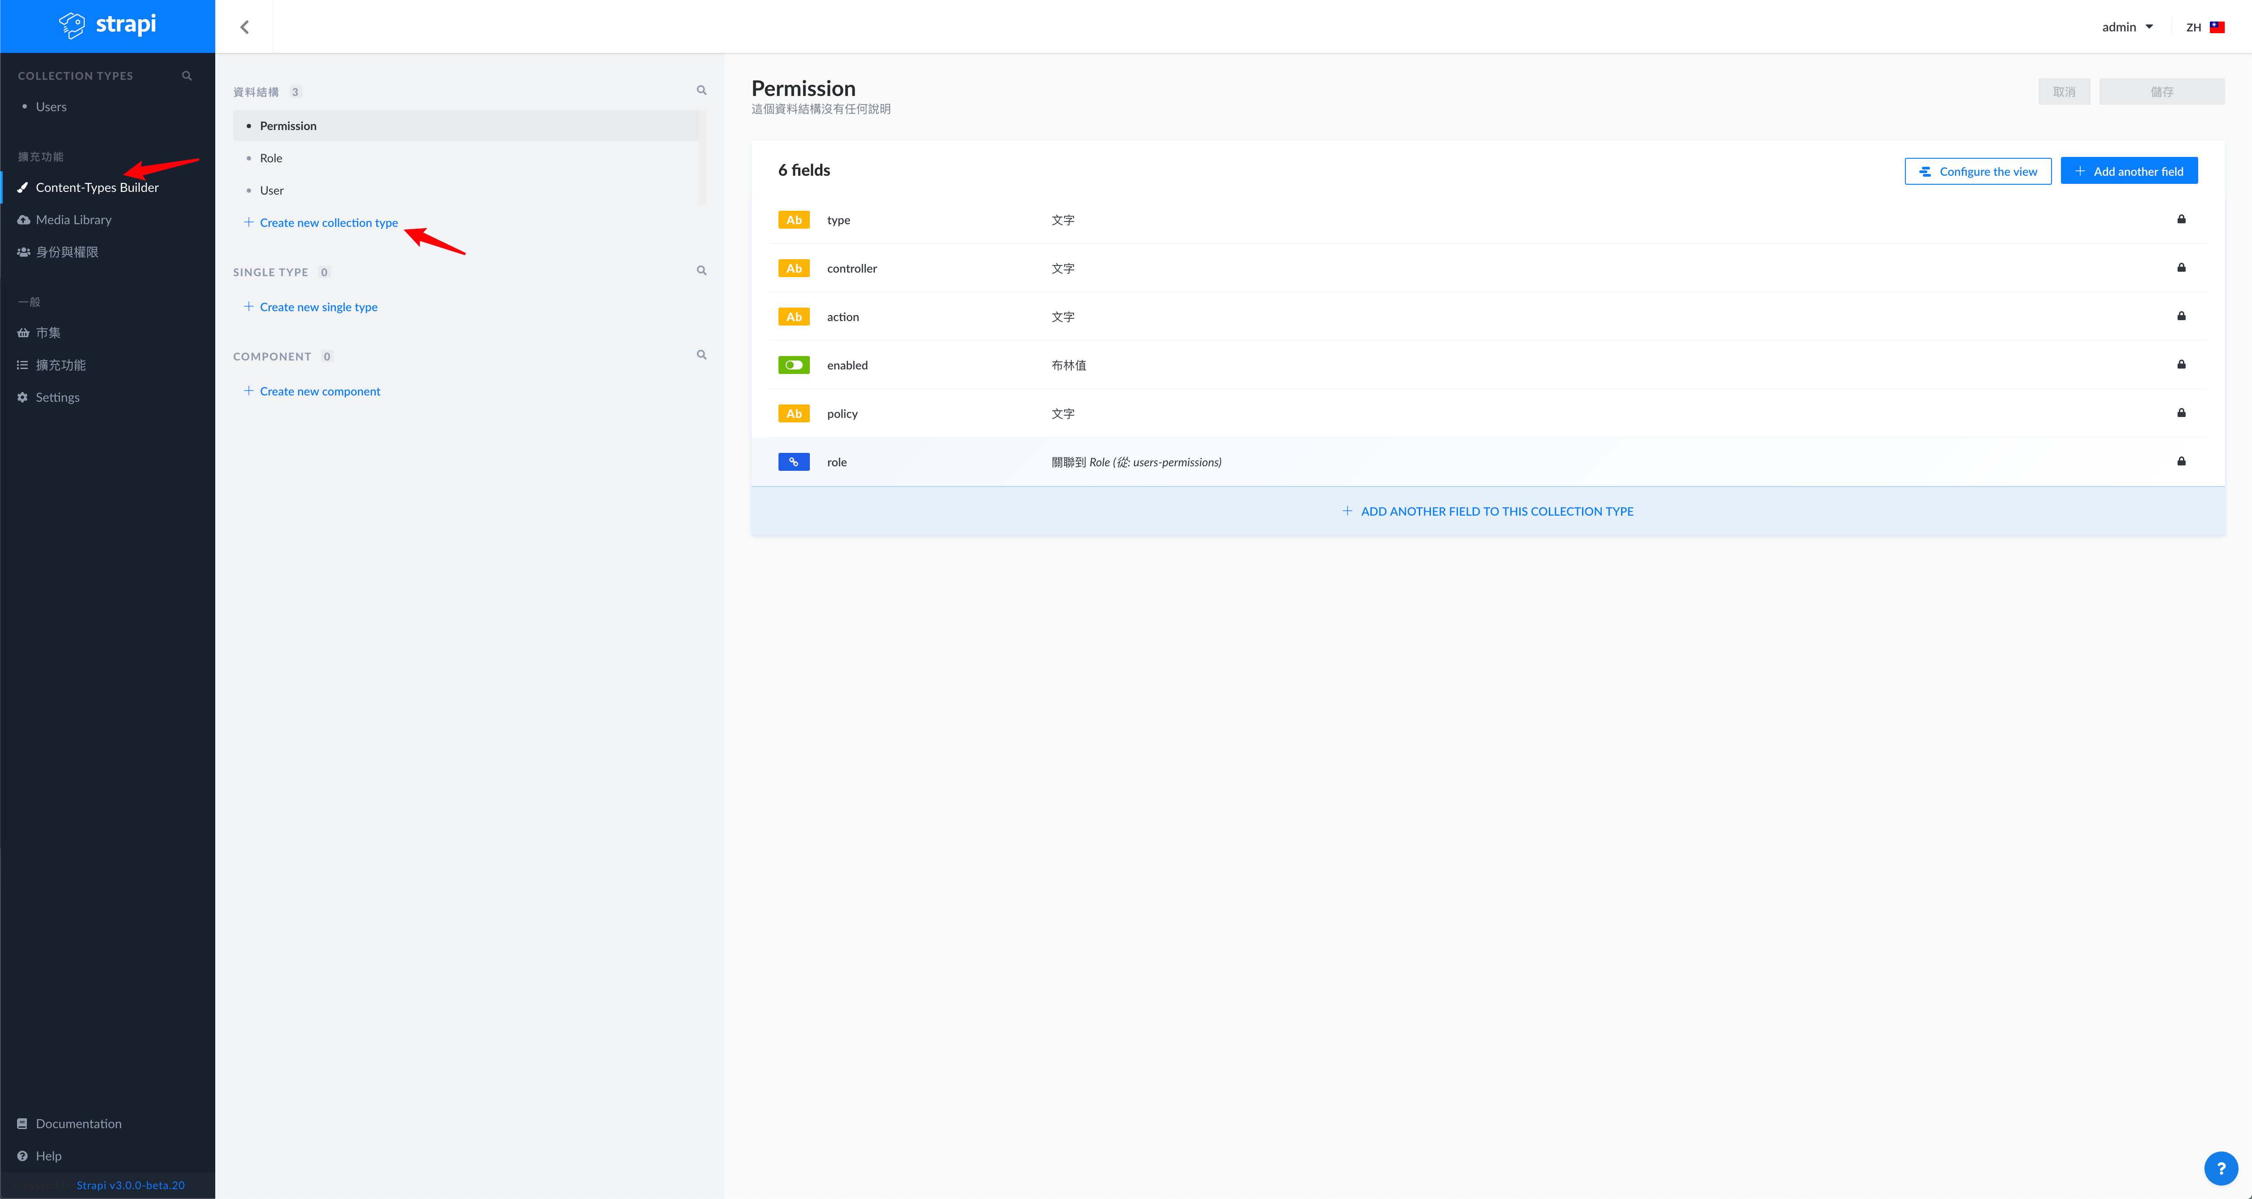Click the lock icon on type field row

coord(2181,219)
